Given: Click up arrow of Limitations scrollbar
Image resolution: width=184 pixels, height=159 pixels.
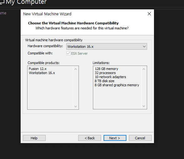Looking at the screenshot, I should click(x=144, y=69).
